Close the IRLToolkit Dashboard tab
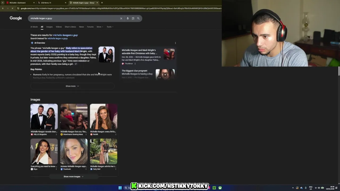Viewport: 340px width, 191px height. [34, 3]
